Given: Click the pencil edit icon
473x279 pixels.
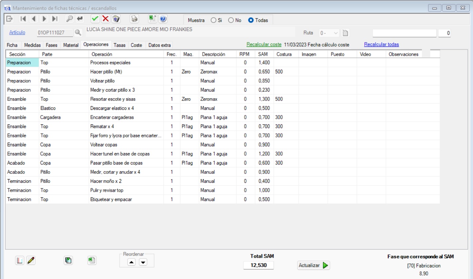Looking at the screenshot, I should (x=31, y=261).
